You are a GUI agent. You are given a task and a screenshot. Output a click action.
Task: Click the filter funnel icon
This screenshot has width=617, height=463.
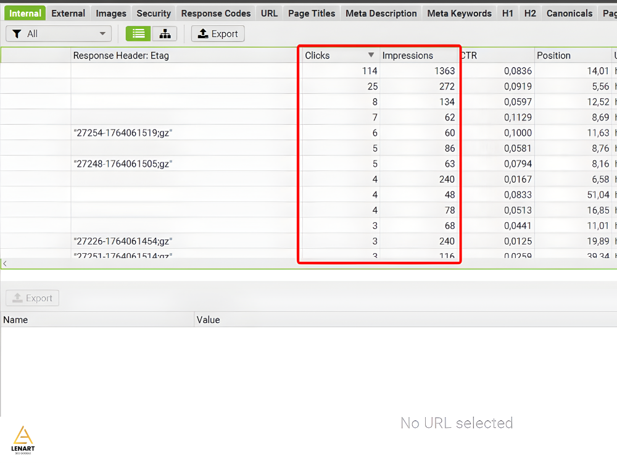pos(17,34)
